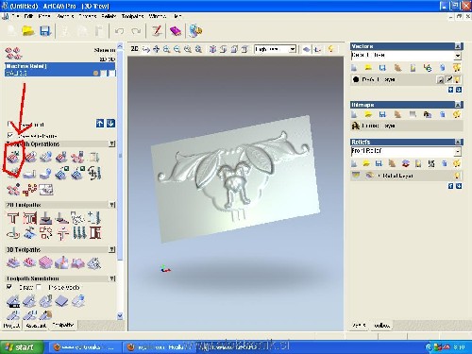Viewport: 472px width, 354px height.
Task: Click first icon in Toolpath Operations section
Action: 13,157
